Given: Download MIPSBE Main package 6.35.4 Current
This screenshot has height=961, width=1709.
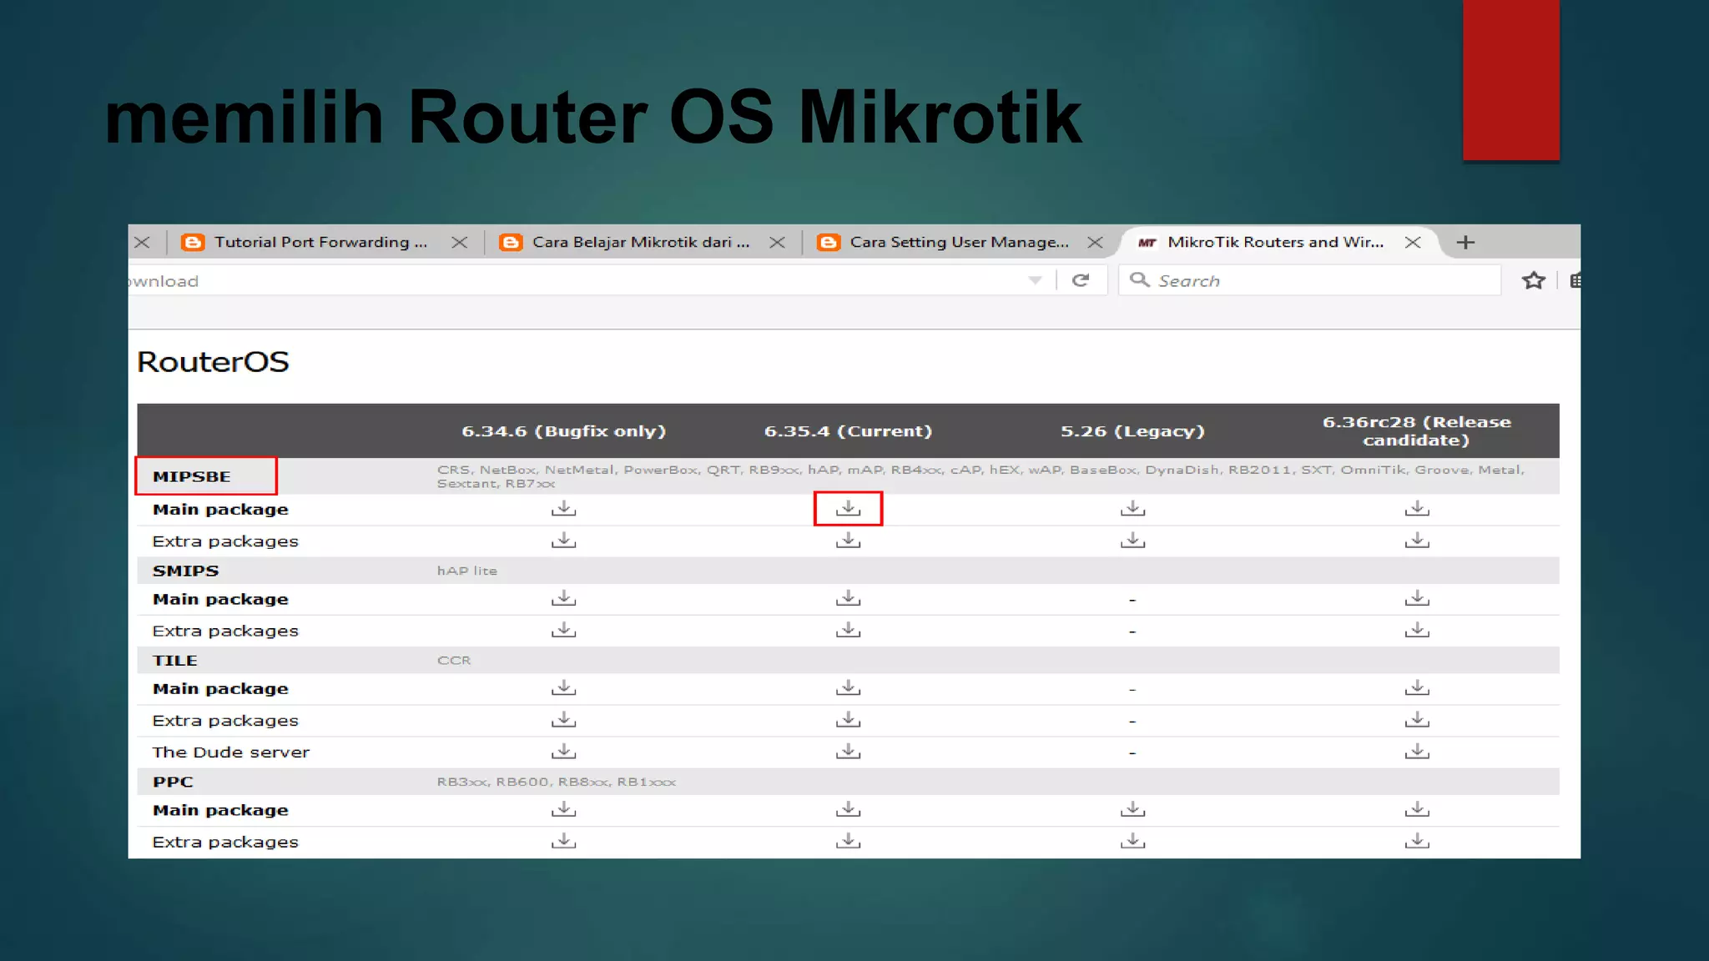Looking at the screenshot, I should (848, 508).
